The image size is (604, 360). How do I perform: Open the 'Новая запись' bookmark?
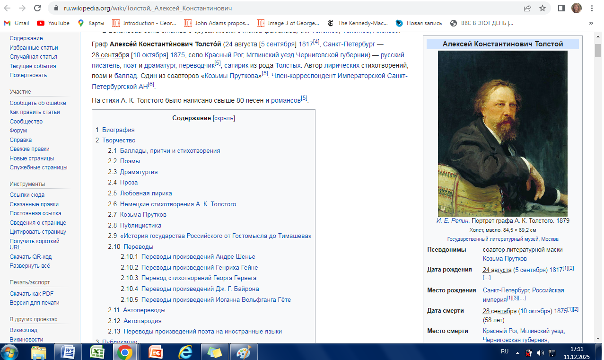[x=419, y=23]
